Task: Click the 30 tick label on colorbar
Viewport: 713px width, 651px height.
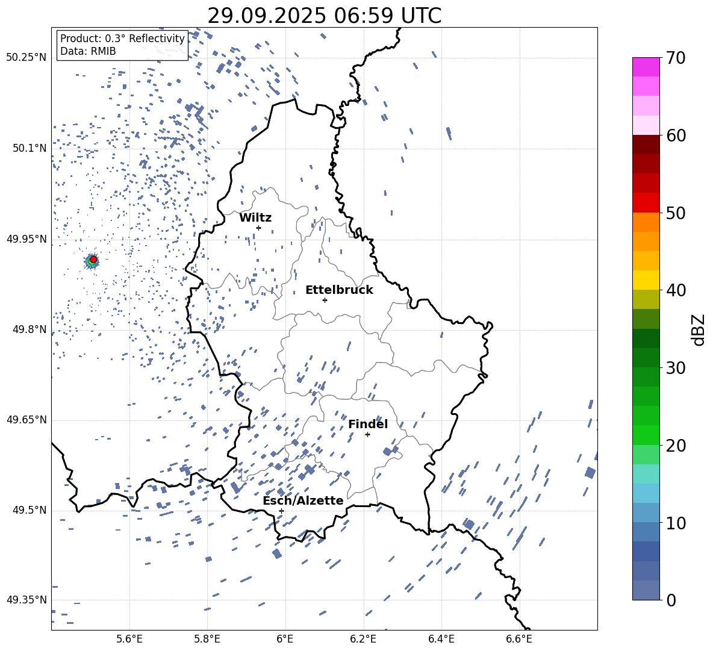Action: click(675, 367)
